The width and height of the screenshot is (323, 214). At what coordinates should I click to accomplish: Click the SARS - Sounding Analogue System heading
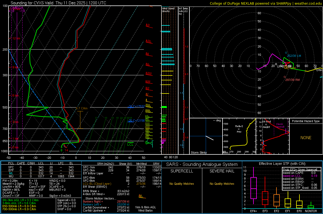(x=202, y=165)
